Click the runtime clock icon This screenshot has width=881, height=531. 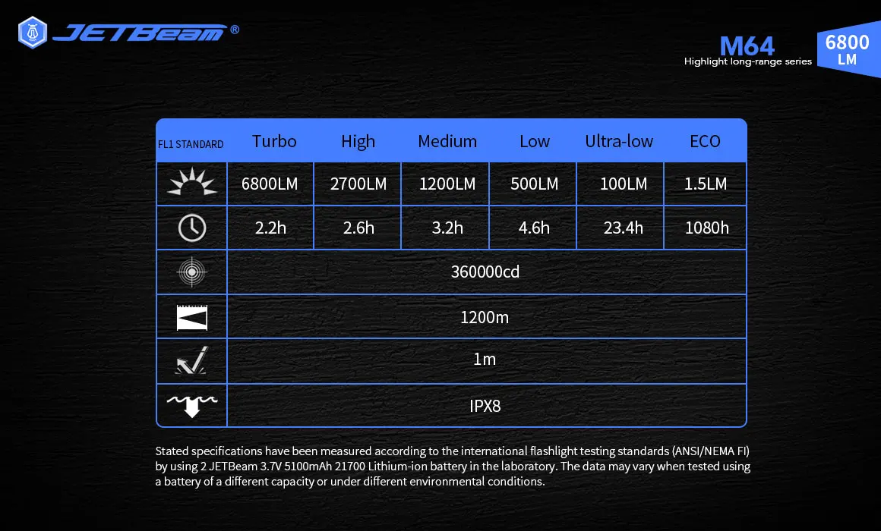click(x=191, y=228)
